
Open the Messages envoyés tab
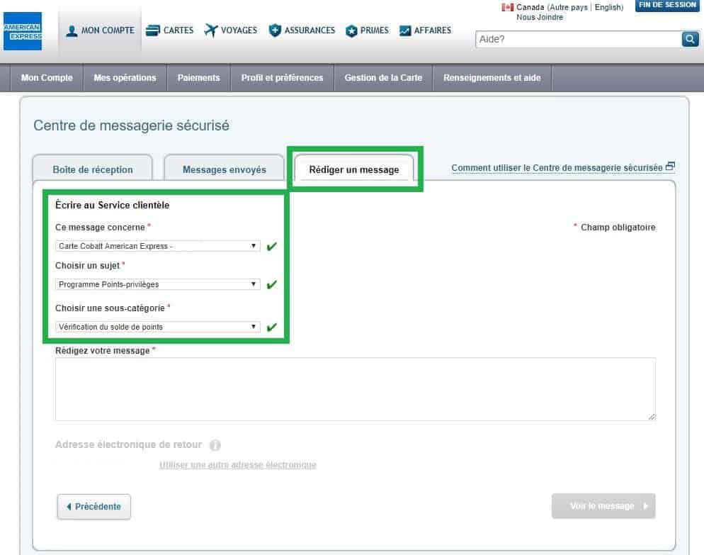click(224, 169)
